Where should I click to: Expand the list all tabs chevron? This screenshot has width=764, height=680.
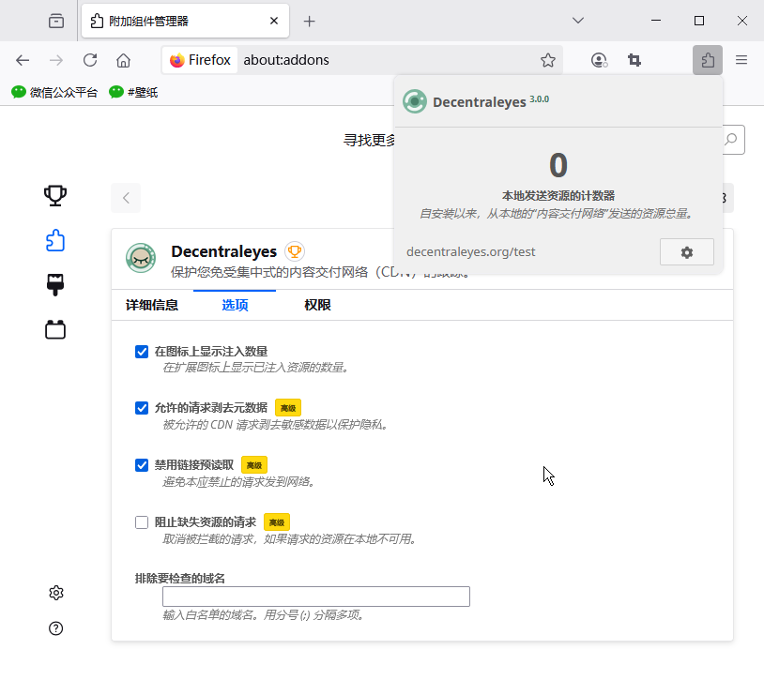578,21
